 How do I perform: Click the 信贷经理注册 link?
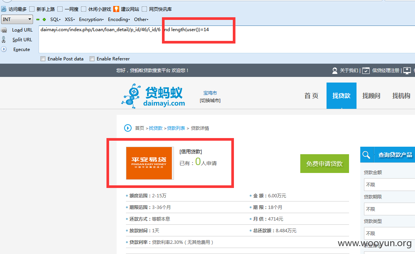click(386, 71)
